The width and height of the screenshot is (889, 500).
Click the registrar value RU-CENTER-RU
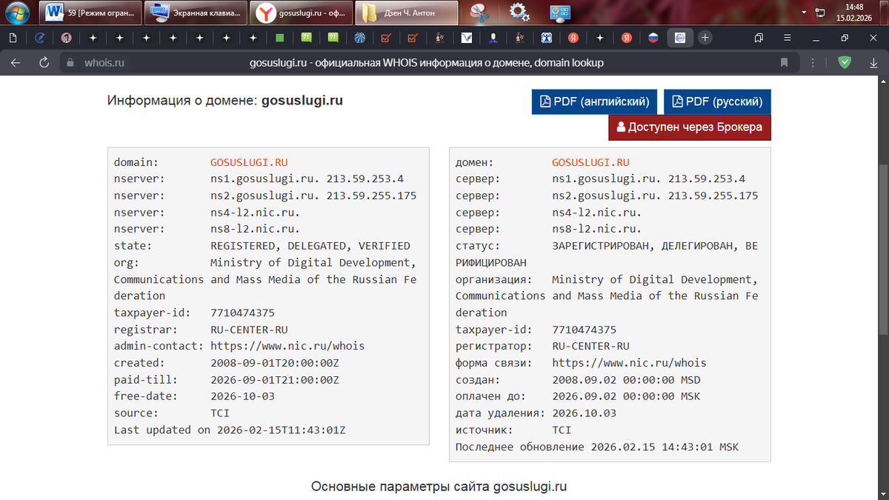pos(249,330)
